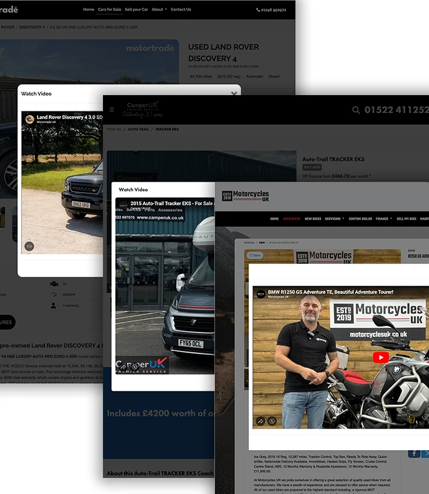Viewport: 429px width, 494px height.
Task: Click share icon on BMW video
Action: (260, 421)
